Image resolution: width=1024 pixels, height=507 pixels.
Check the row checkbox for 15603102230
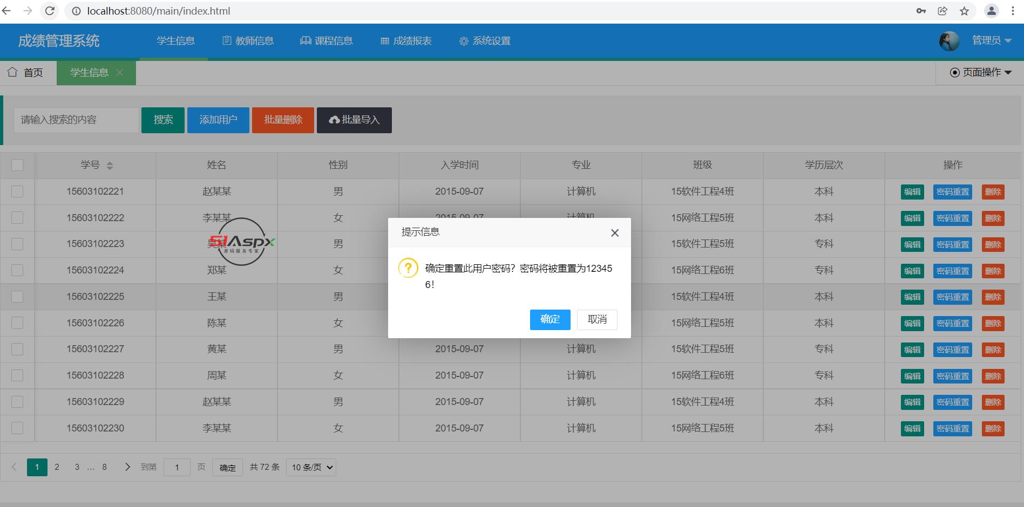coord(17,428)
